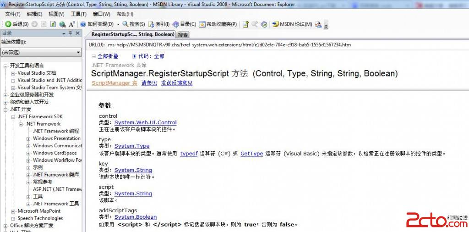Open 如何实现(D) how-do-I page

tap(97, 24)
